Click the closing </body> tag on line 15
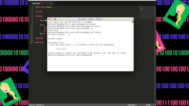The width and height of the screenshot is (189, 106). coord(39,38)
